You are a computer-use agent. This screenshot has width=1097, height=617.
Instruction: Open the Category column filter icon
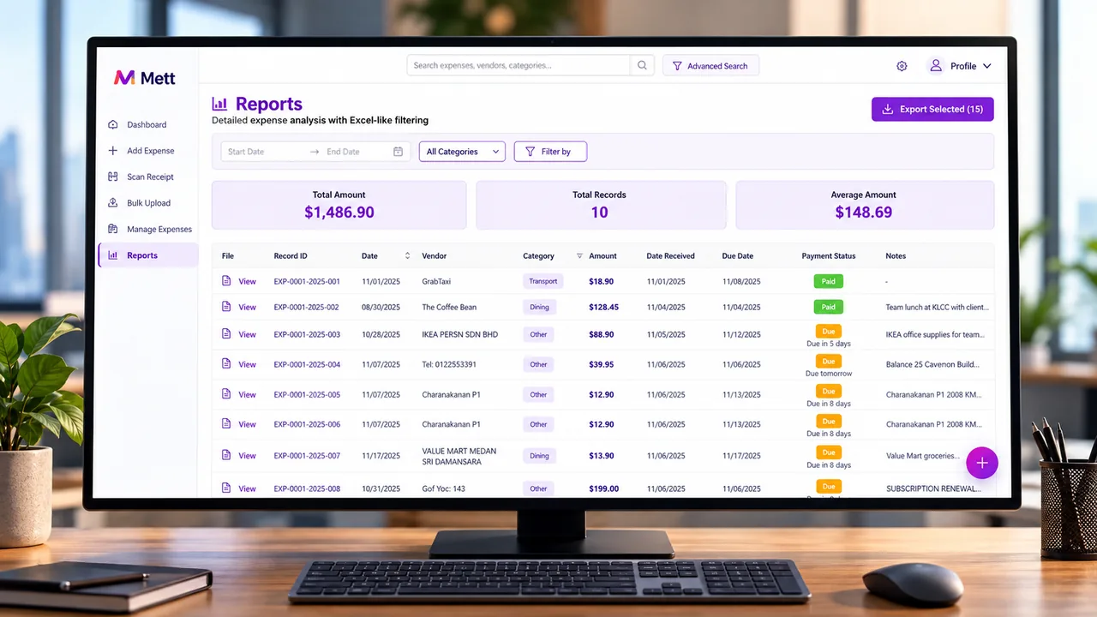[x=579, y=255]
